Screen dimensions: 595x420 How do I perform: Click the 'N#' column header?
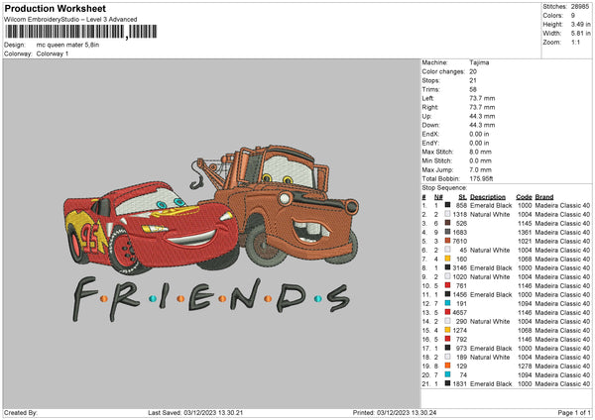[438, 197]
